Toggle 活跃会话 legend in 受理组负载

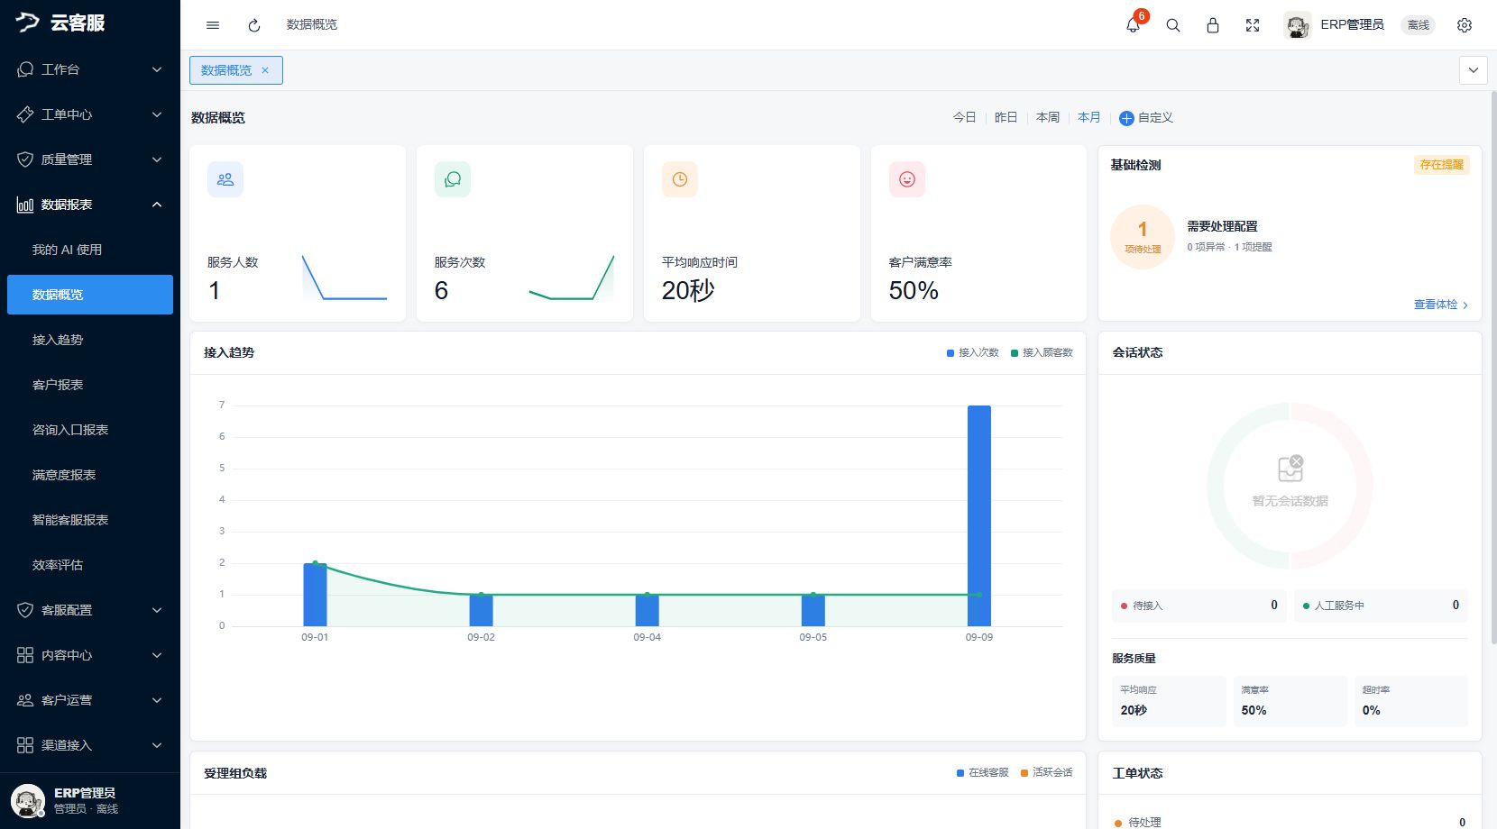pyautogui.click(x=1047, y=773)
